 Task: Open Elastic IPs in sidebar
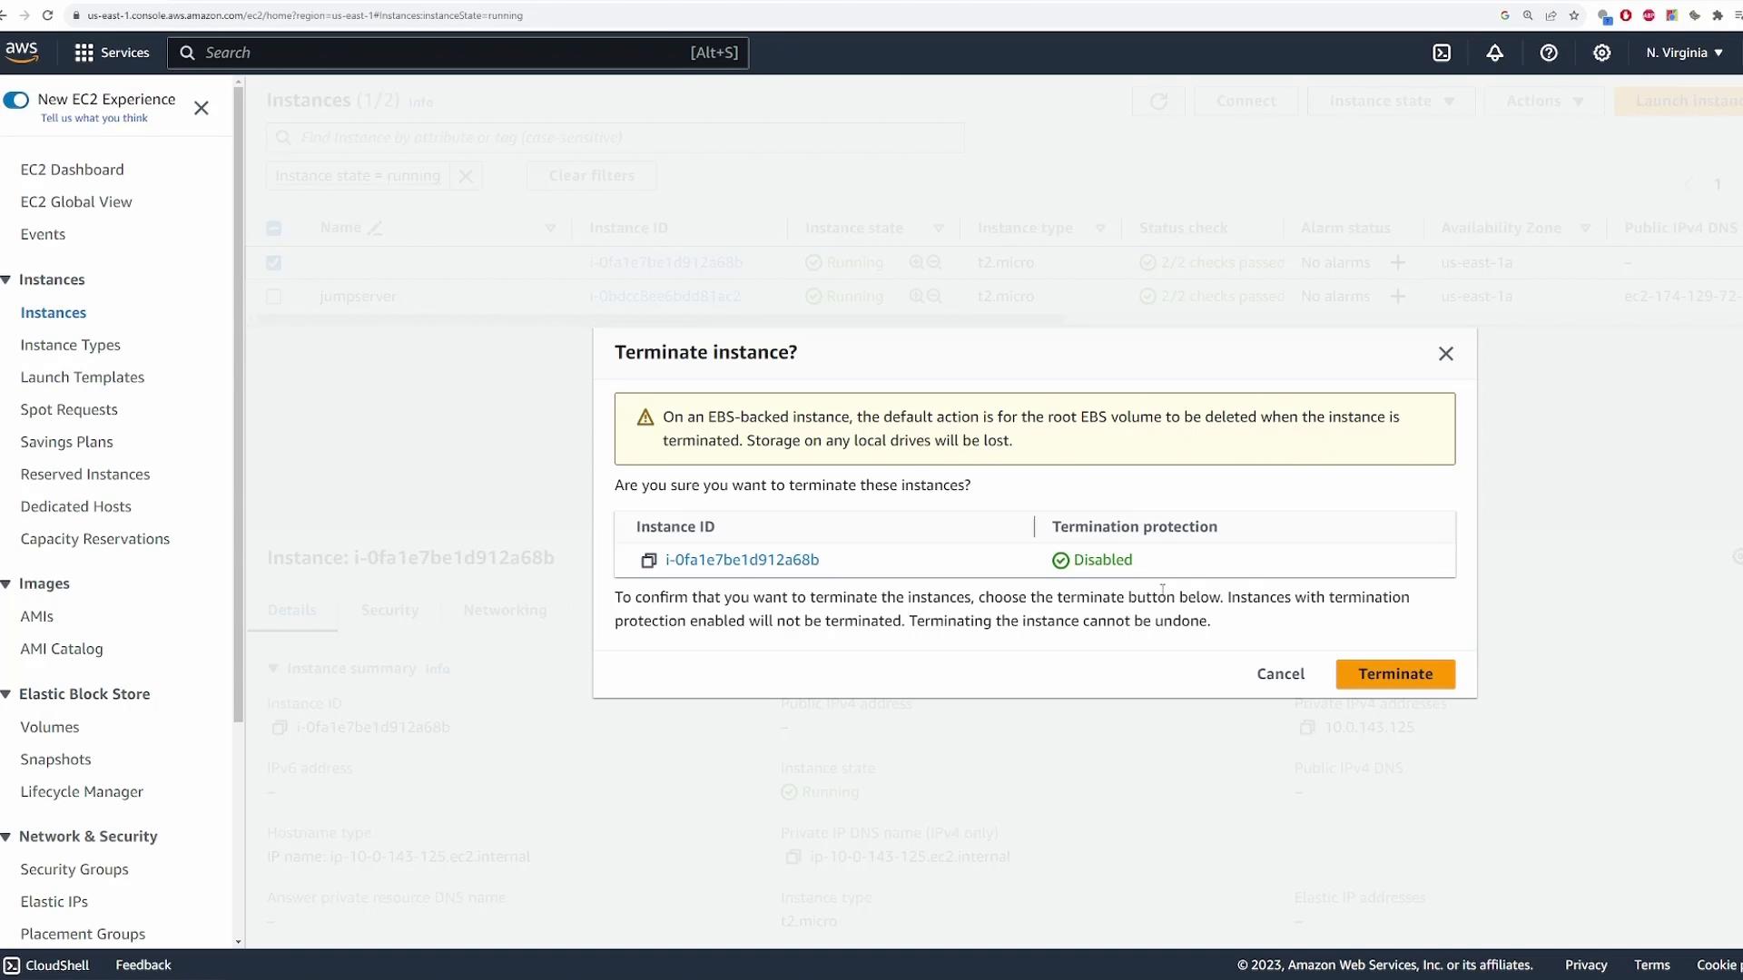(x=54, y=902)
